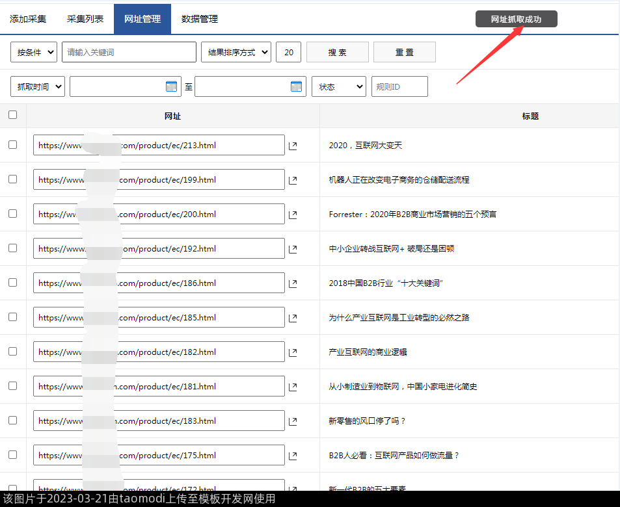This screenshot has height=507, width=620.
Task: Focus the 请输入关键词 keyword input field
Action: 129,52
